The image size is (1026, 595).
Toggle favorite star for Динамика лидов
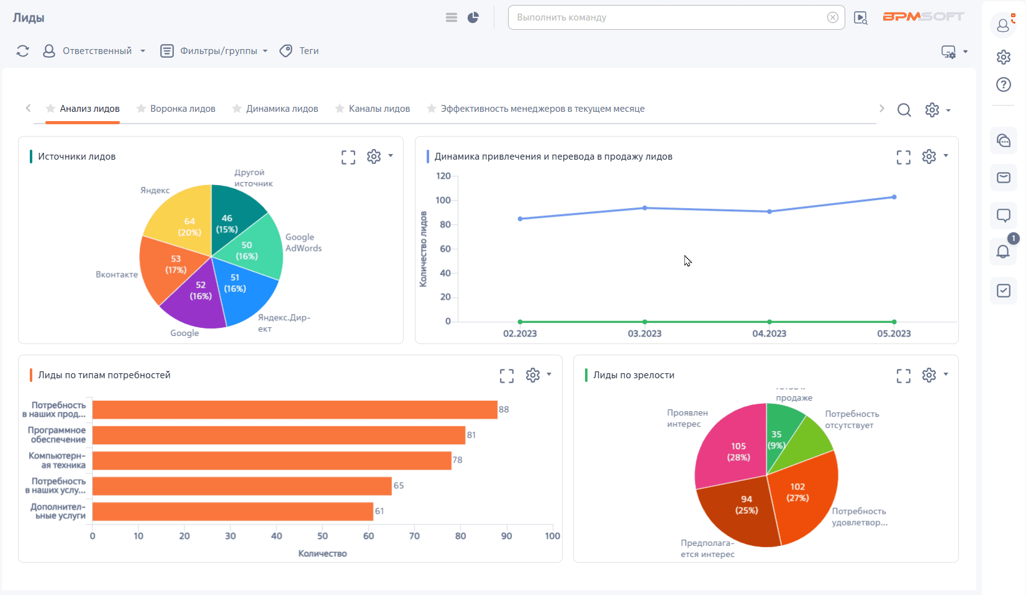[237, 109]
